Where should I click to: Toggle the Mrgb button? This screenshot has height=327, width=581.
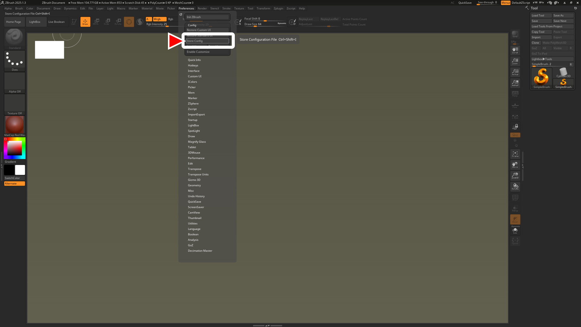pyautogui.click(x=159, y=19)
